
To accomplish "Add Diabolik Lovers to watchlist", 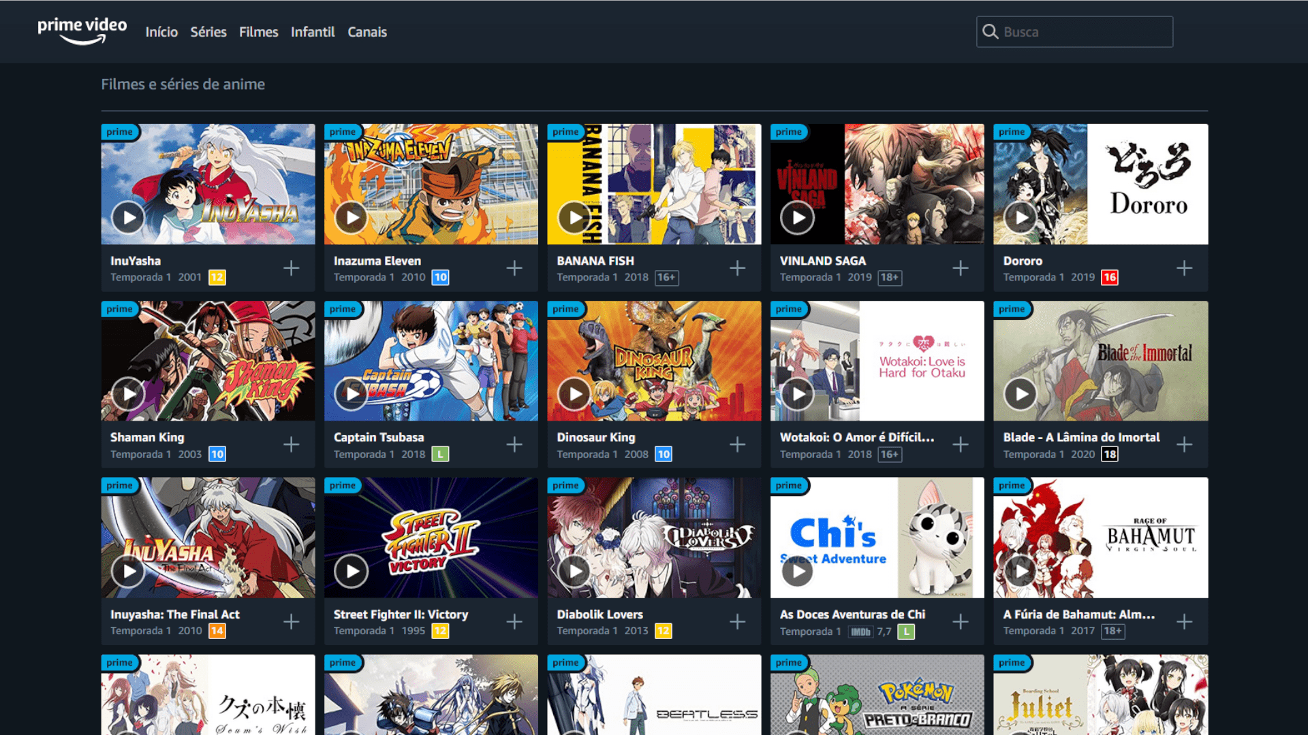I will point(738,621).
